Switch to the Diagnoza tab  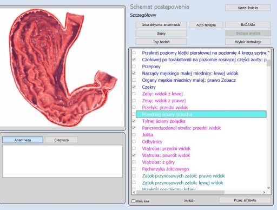click(x=62, y=140)
